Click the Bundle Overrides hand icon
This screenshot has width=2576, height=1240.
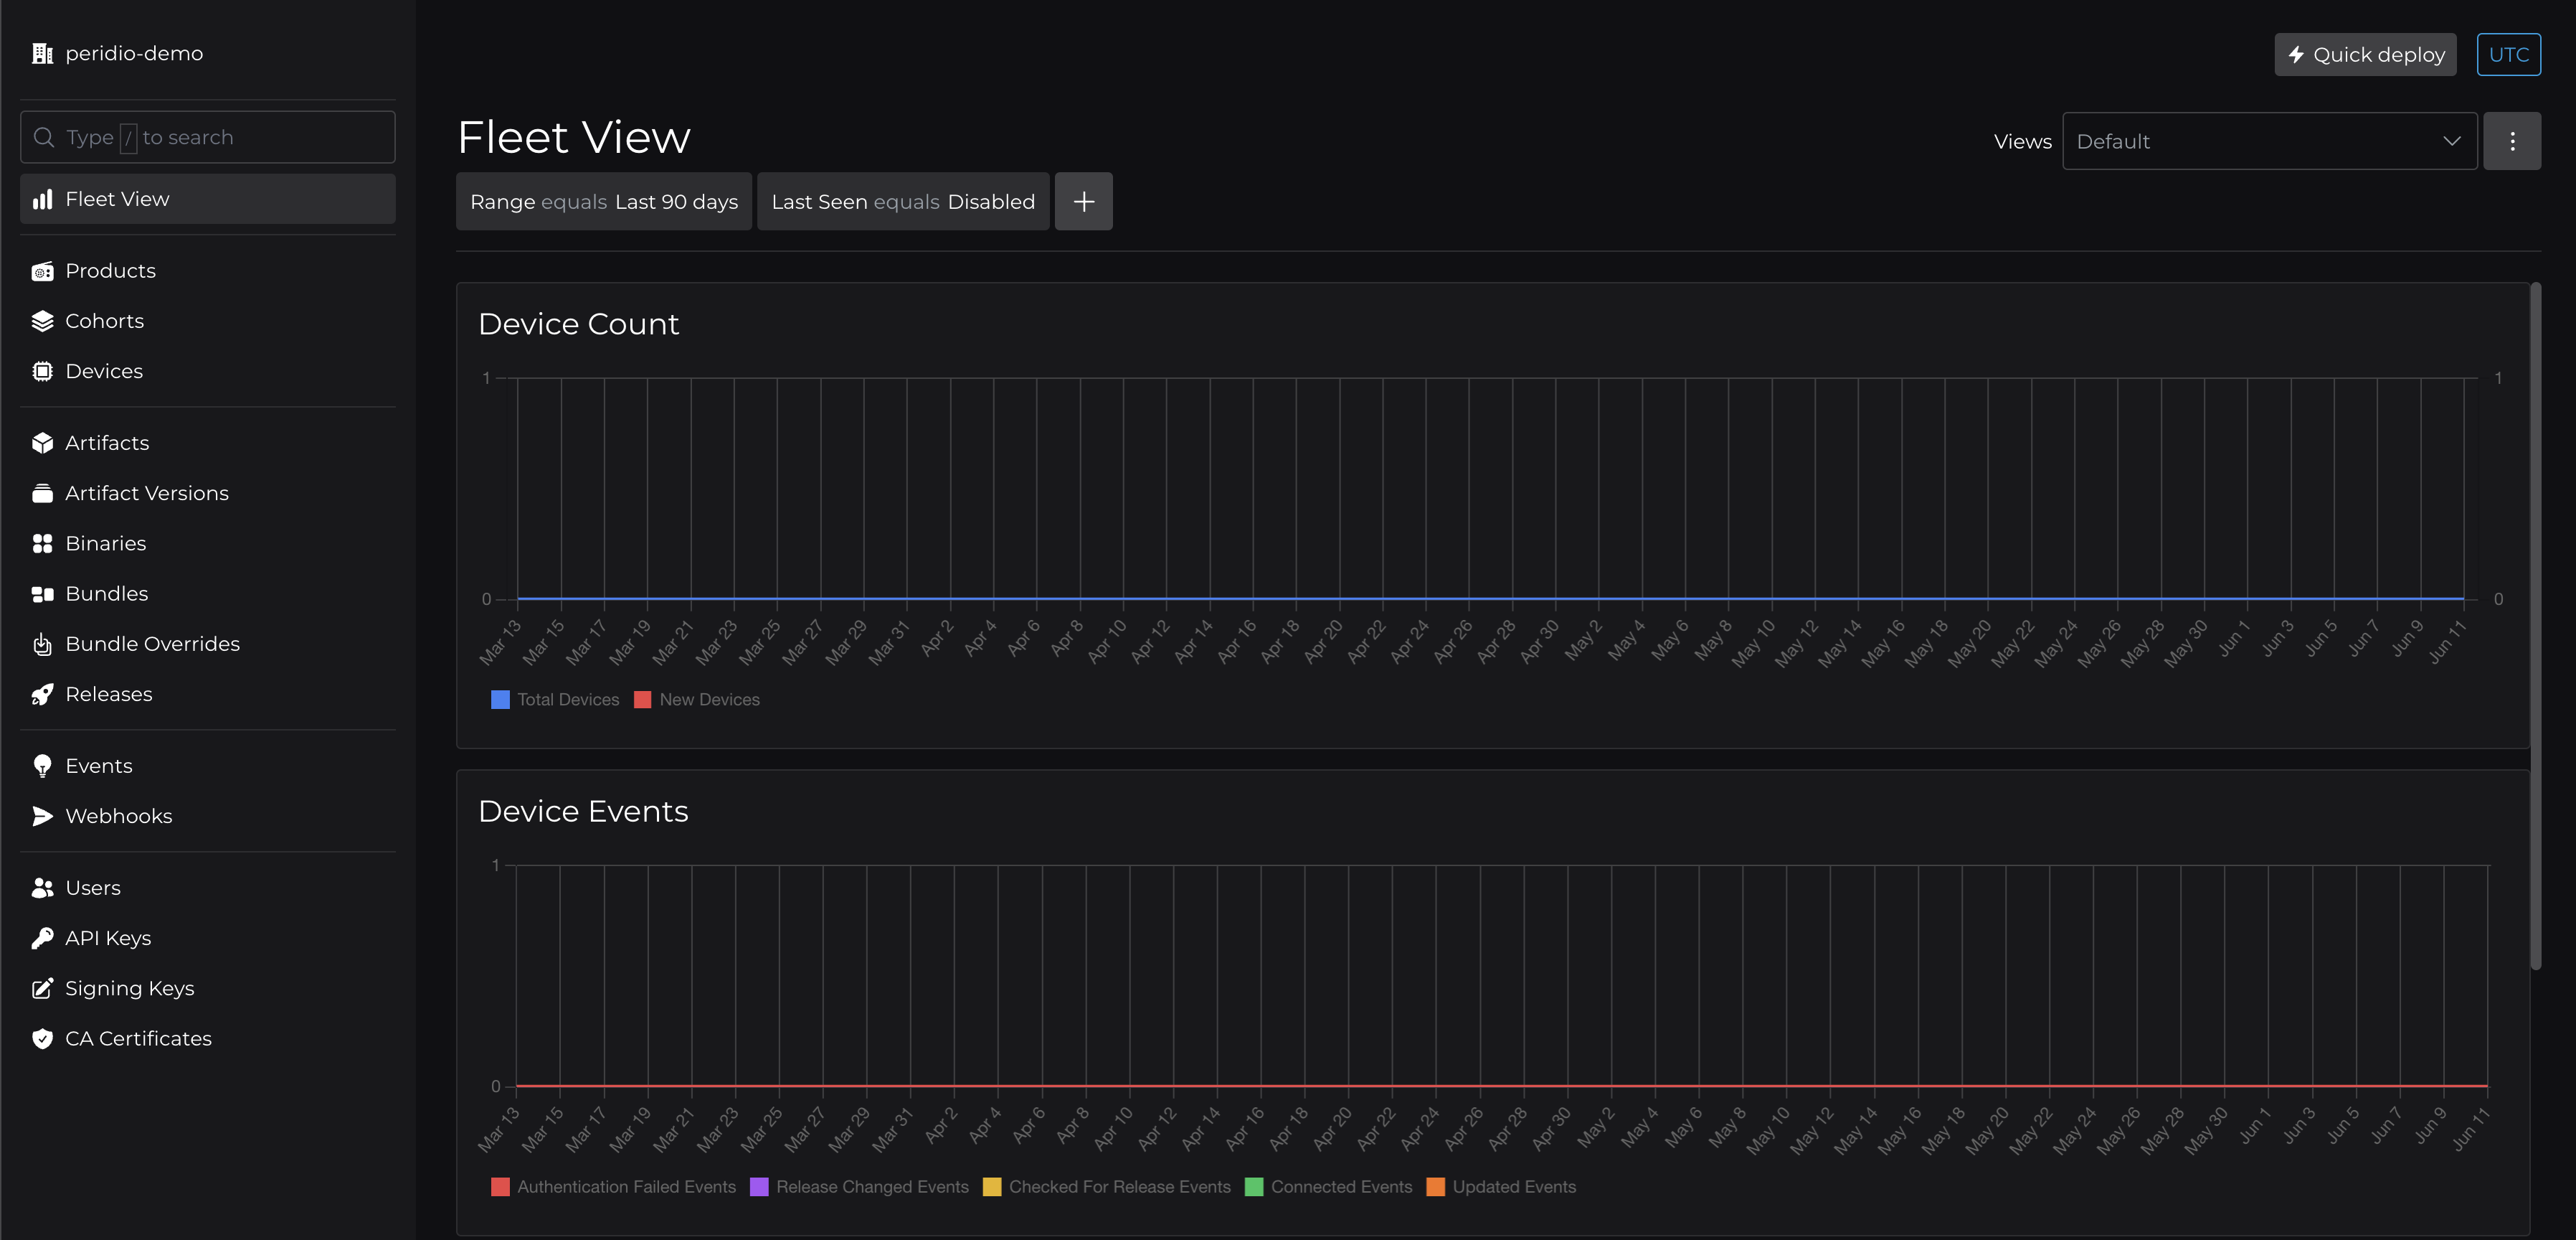[42, 644]
